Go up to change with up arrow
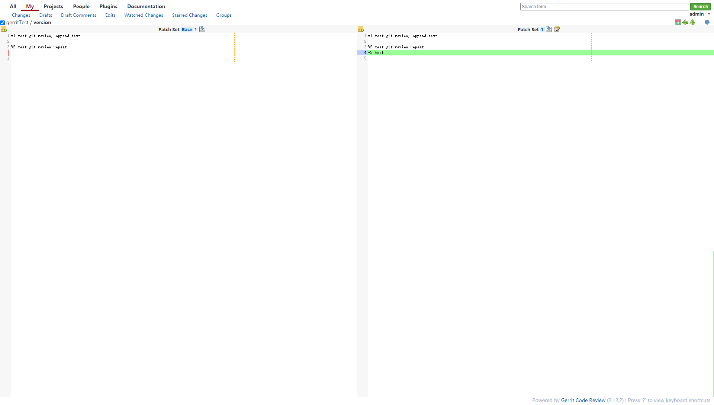The width and height of the screenshot is (714, 405). pos(692,23)
